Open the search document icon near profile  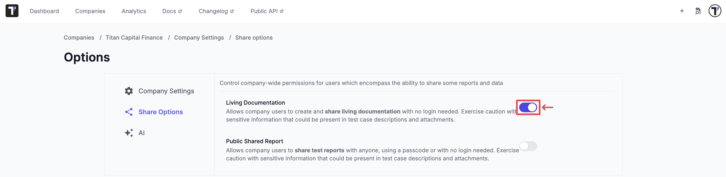point(698,11)
